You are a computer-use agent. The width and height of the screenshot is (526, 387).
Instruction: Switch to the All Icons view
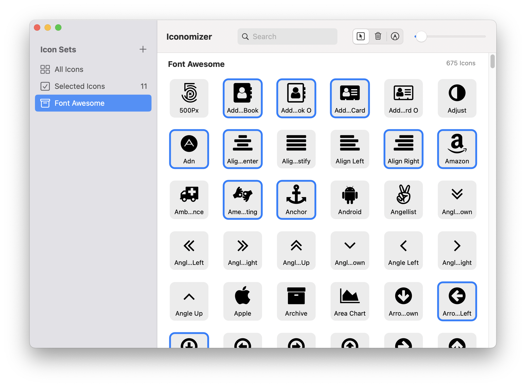(69, 69)
